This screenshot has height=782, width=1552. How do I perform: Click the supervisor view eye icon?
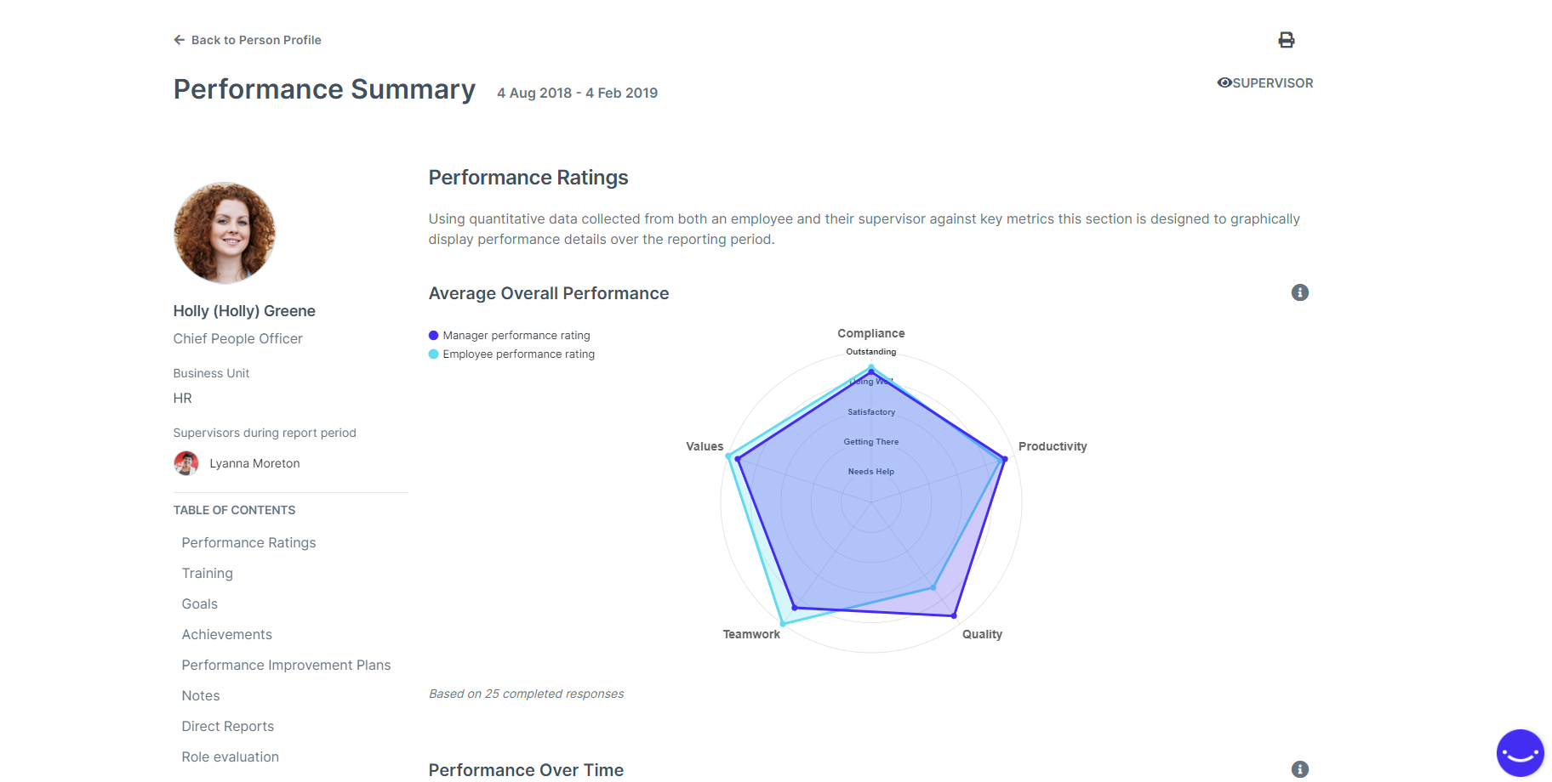1224,82
